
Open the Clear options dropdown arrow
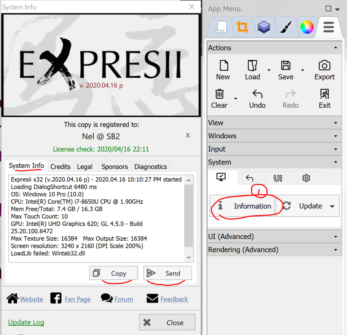click(x=236, y=99)
